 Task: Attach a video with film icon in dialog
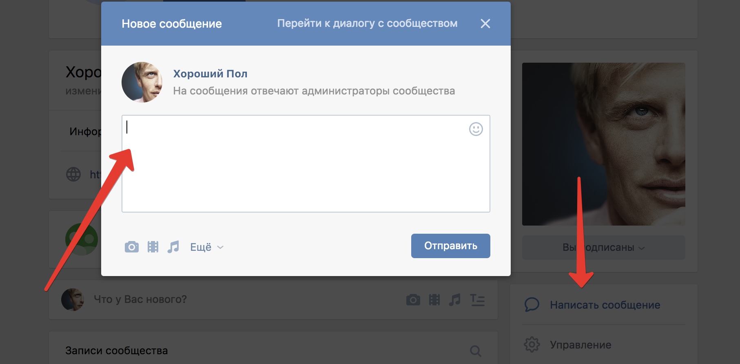(153, 247)
